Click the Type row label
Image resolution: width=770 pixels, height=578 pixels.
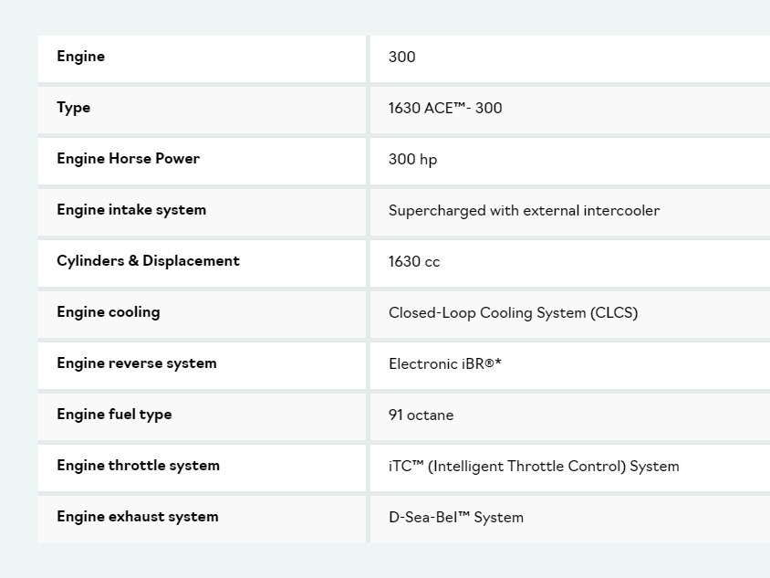coord(74,108)
